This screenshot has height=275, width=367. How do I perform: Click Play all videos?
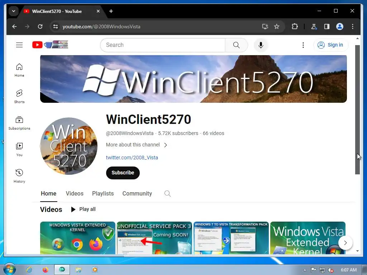coord(83,209)
